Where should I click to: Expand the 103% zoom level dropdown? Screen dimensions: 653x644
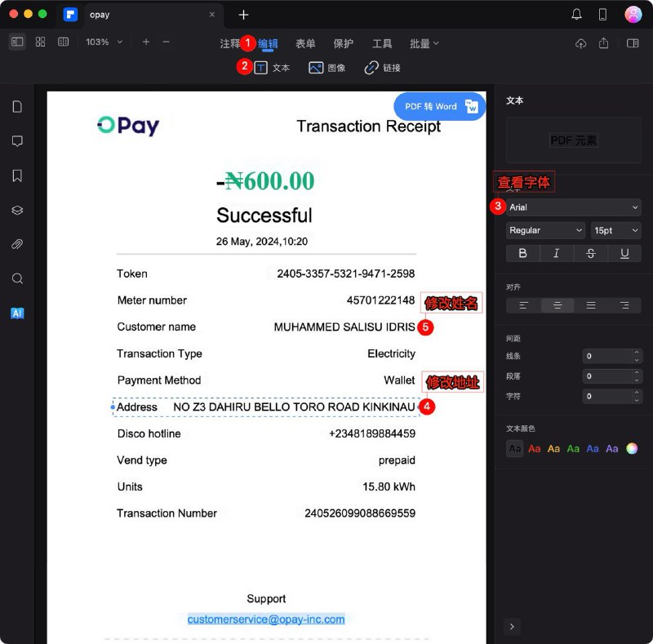pos(103,42)
